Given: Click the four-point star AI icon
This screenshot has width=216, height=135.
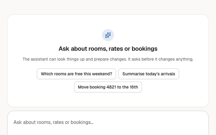Looking at the screenshot, I should [108, 35].
